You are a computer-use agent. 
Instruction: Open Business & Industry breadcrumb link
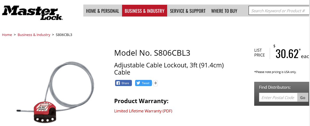pyautogui.click(x=34, y=35)
